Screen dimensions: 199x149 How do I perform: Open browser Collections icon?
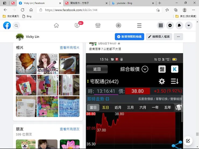coord(176,10)
